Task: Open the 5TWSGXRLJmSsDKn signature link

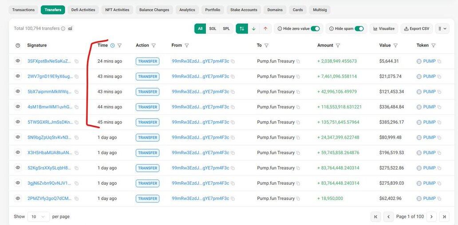Action: point(50,122)
